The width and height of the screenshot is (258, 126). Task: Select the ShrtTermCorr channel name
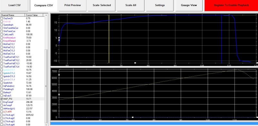click(x=10, y=31)
